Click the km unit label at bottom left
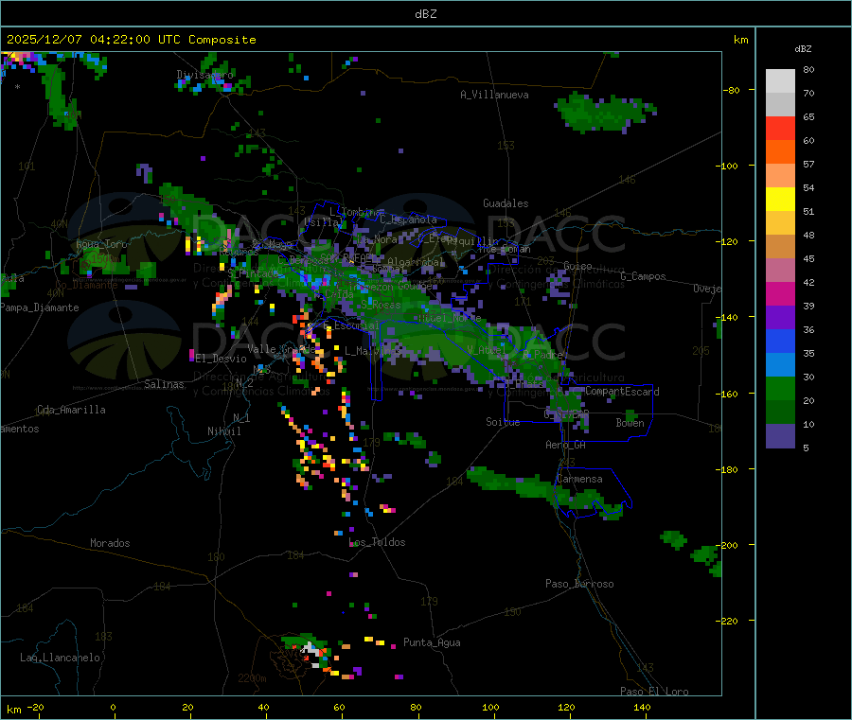Screen dimensions: 852x720 tap(14, 710)
